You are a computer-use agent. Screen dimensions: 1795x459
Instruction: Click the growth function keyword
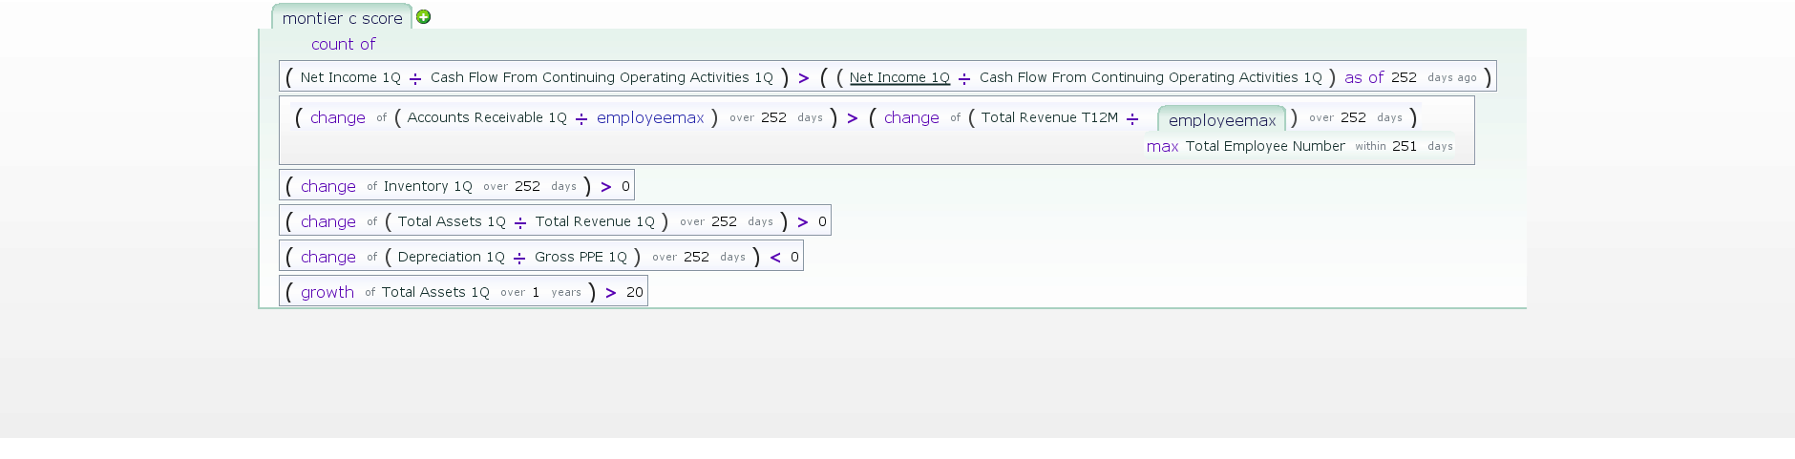click(x=327, y=292)
